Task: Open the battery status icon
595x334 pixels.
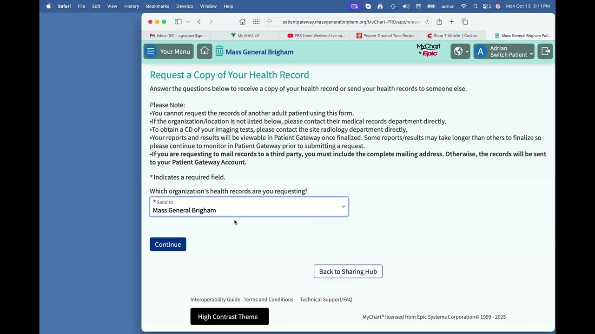Action: pos(431,6)
